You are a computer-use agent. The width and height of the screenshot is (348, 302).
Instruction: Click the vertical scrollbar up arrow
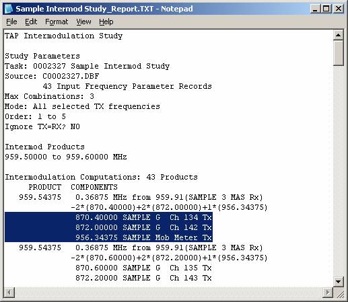click(338, 35)
